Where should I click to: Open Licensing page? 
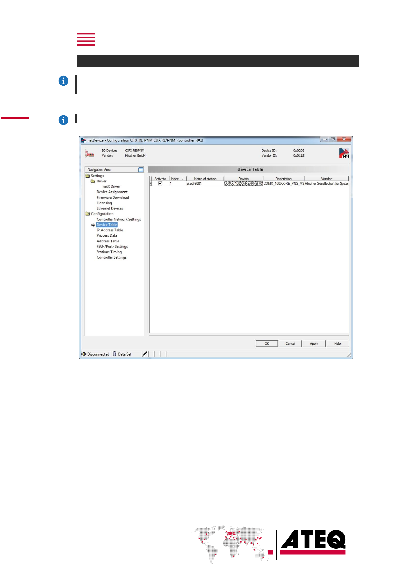(104, 203)
